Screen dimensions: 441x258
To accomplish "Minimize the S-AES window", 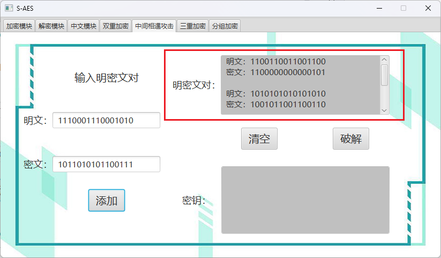I will pos(379,8).
